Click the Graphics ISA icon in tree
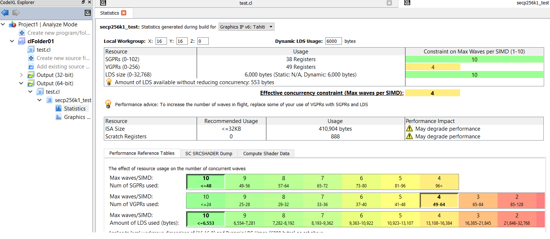 [58, 117]
